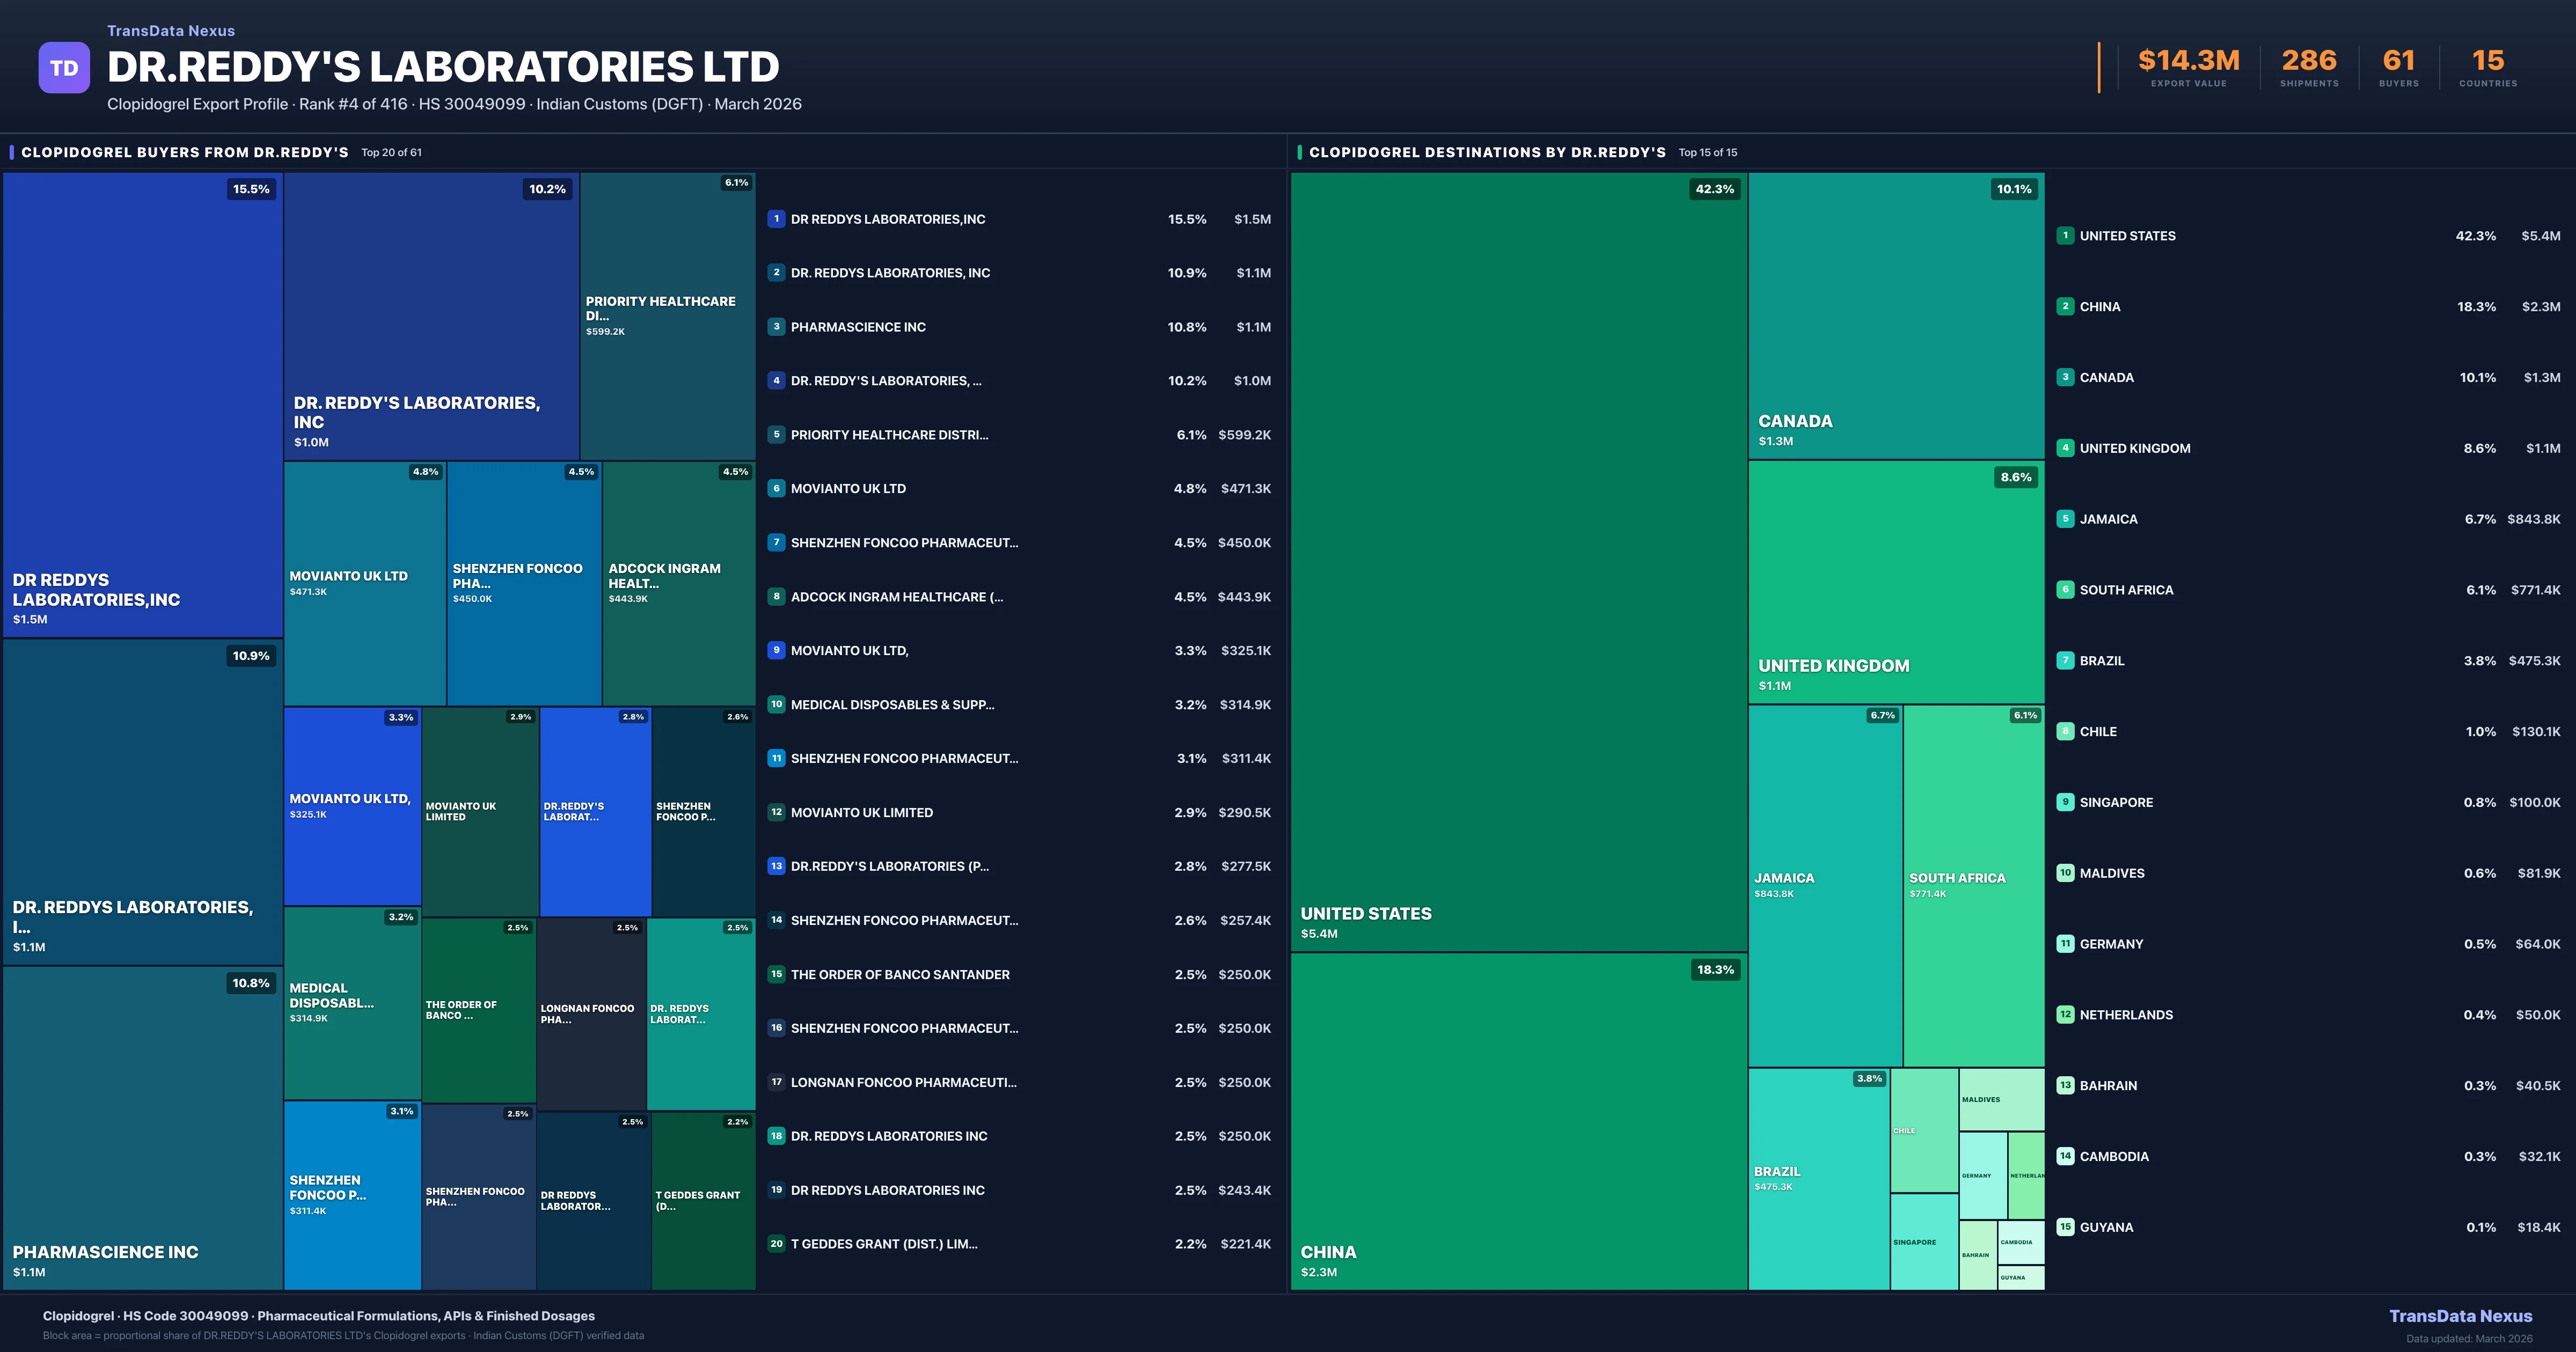
Task: Click rank badge 3 beside PHARMASCIENCE INC
Action: (776, 327)
